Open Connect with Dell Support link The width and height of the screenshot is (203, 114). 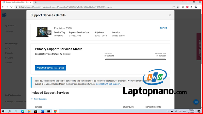coord(108,84)
